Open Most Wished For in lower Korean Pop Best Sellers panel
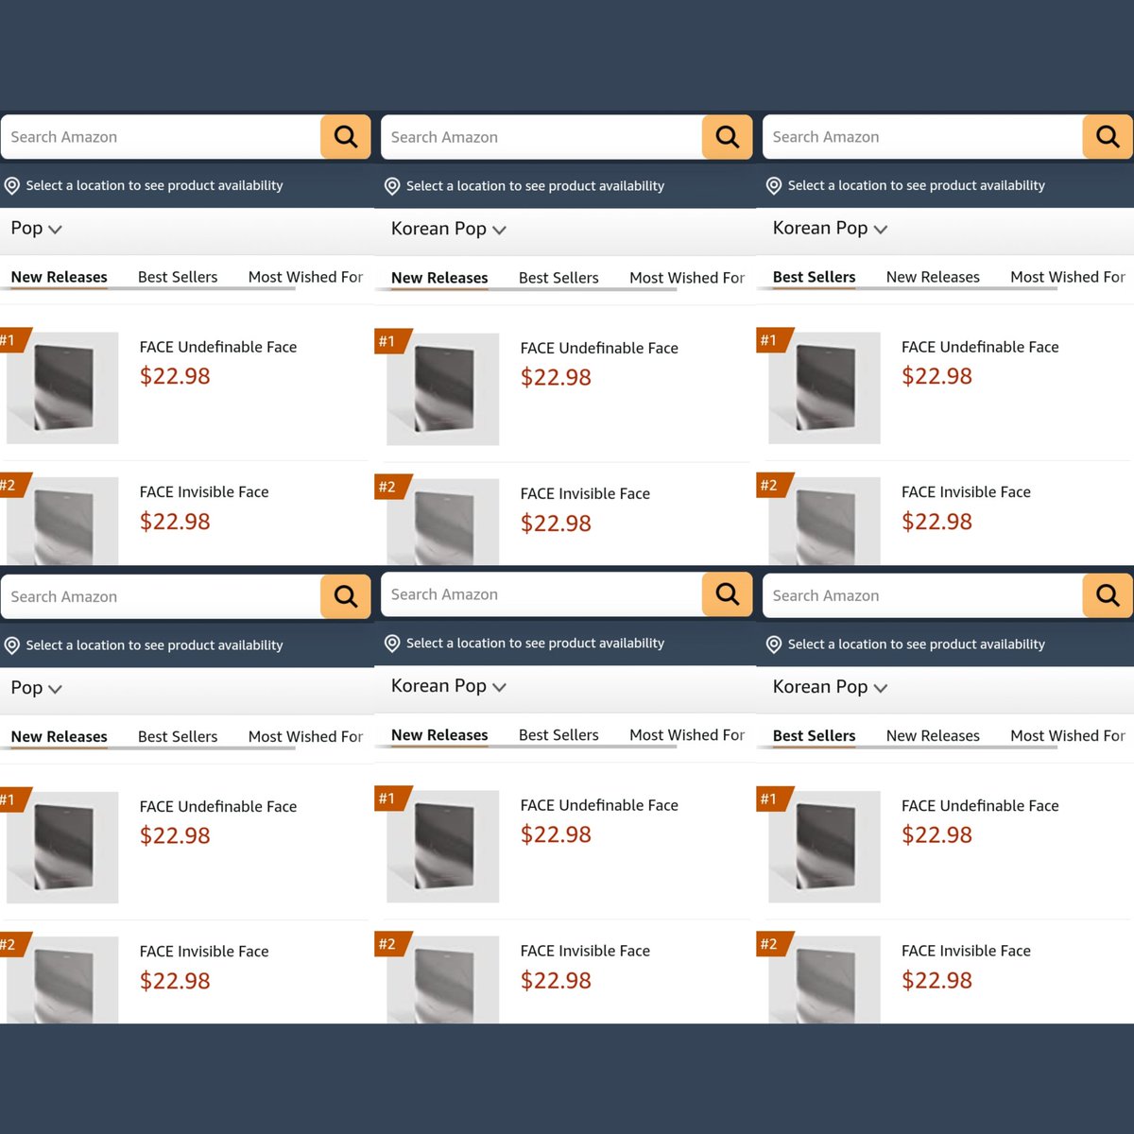 (1068, 735)
